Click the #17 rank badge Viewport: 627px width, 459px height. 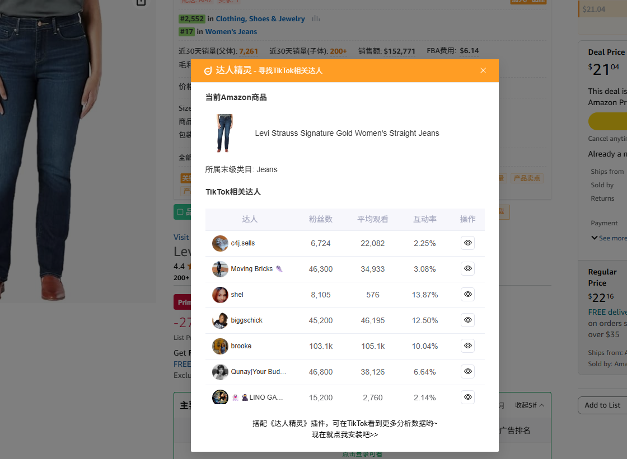[x=186, y=31]
